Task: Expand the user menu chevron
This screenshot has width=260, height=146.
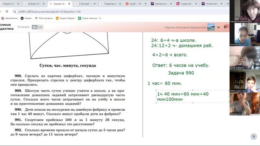Action: [x=219, y=27]
